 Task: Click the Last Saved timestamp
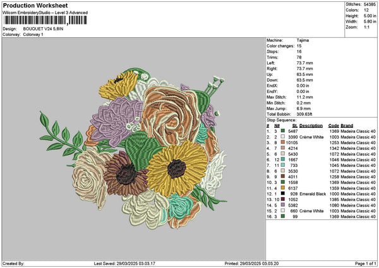pos(124,264)
